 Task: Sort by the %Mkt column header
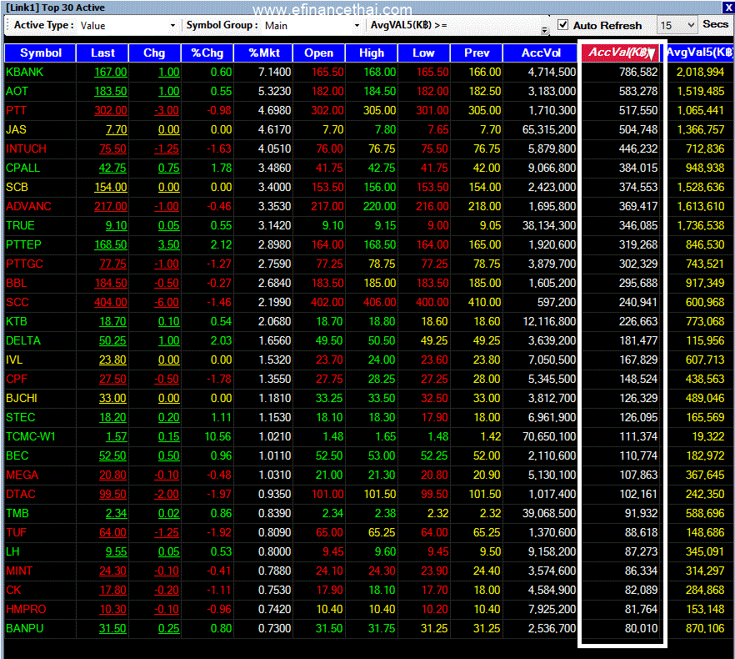tap(263, 53)
